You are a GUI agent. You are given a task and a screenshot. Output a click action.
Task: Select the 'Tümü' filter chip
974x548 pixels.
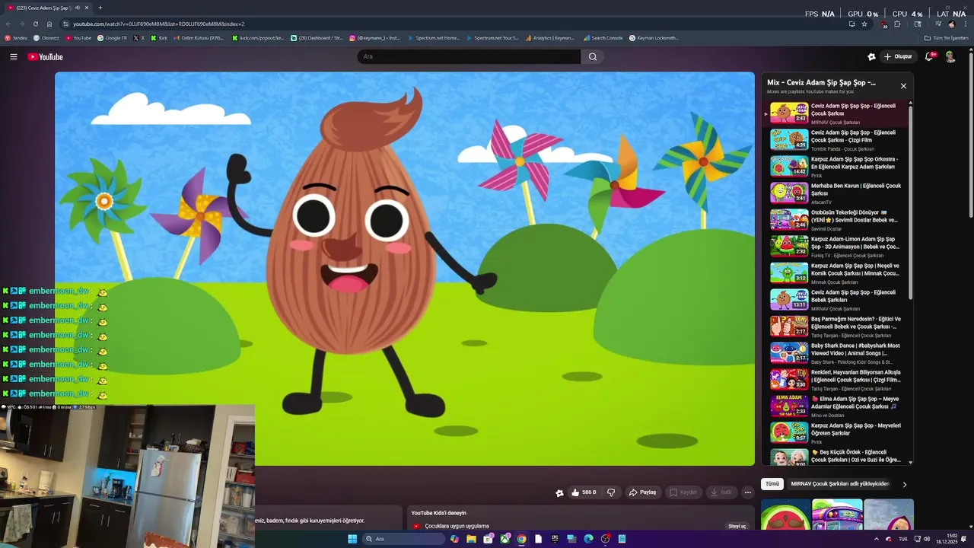[772, 484]
